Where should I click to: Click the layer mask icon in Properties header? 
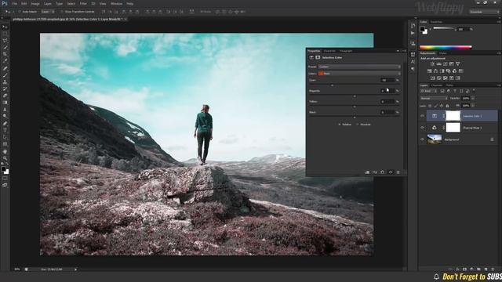coord(318,57)
